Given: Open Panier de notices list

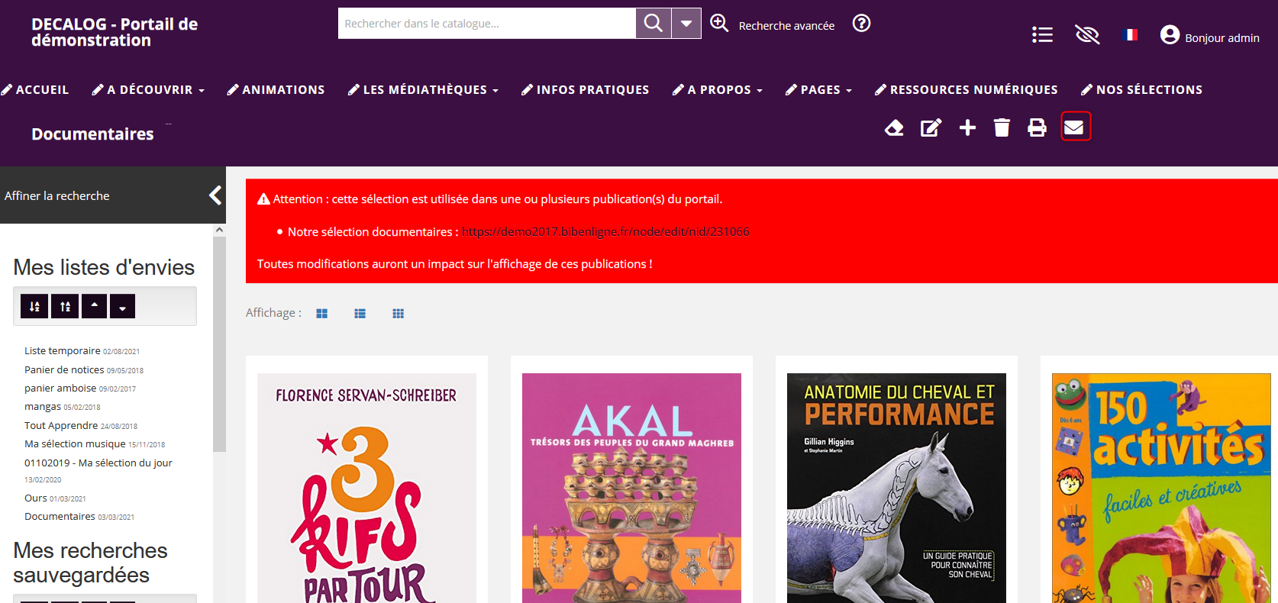Looking at the screenshot, I should pos(64,369).
